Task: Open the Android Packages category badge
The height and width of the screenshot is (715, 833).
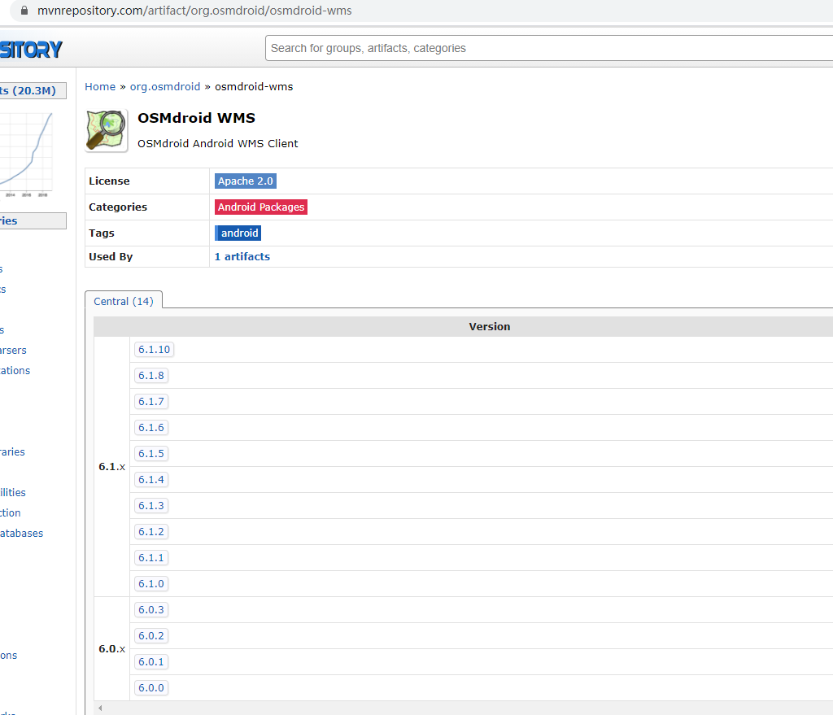Action: (x=260, y=207)
